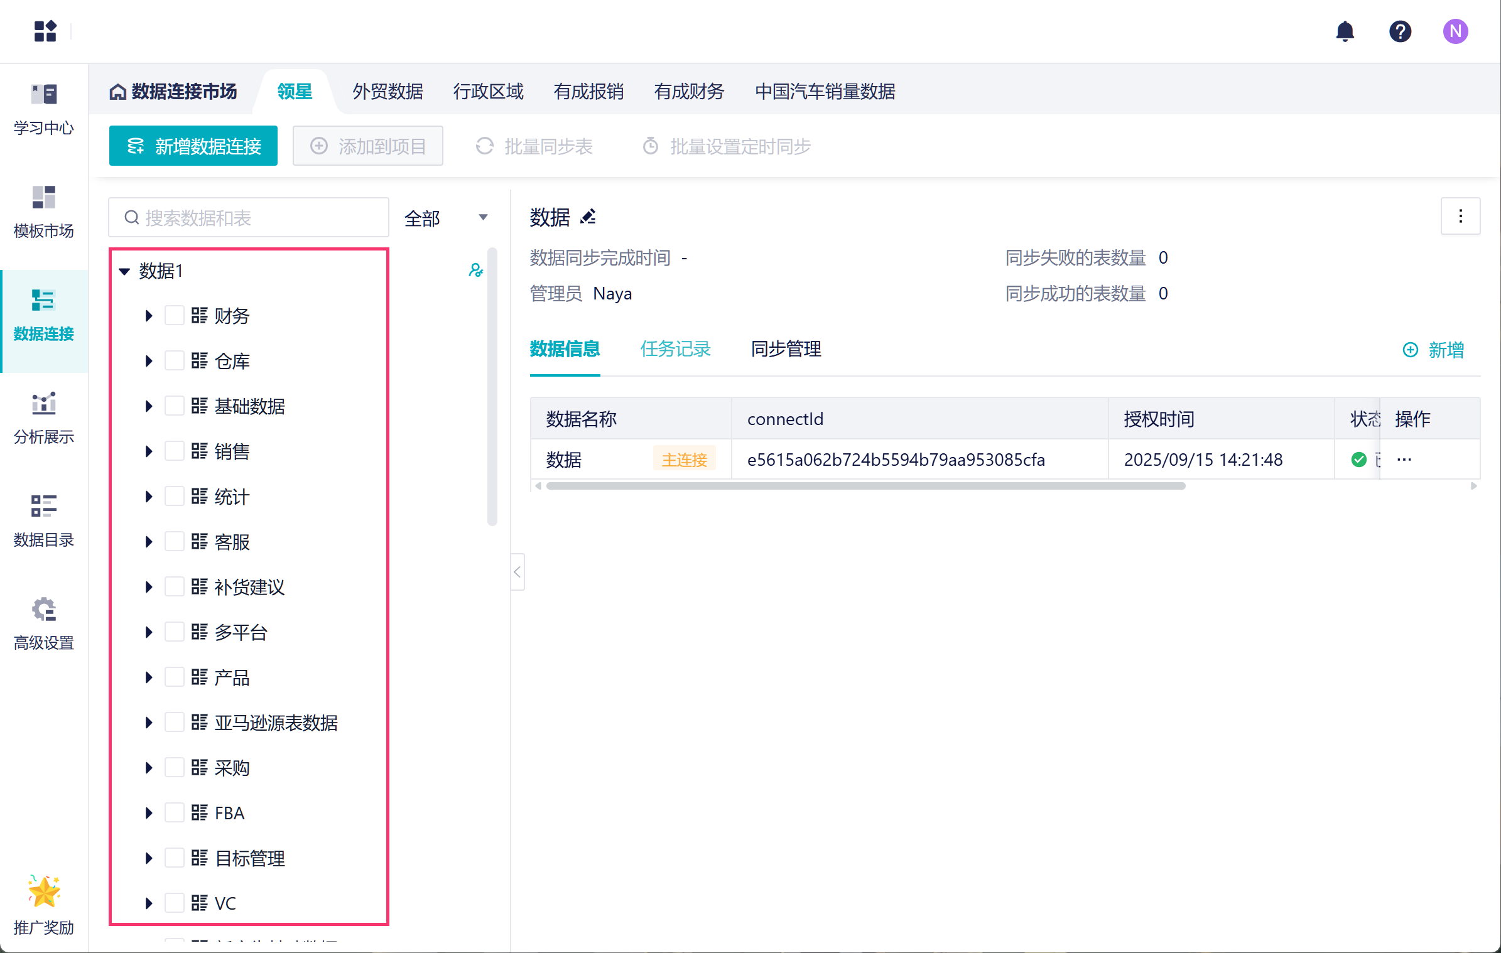1501x953 pixels.
Task: Click the edit pencil icon beside 数据 title
Action: point(588,217)
